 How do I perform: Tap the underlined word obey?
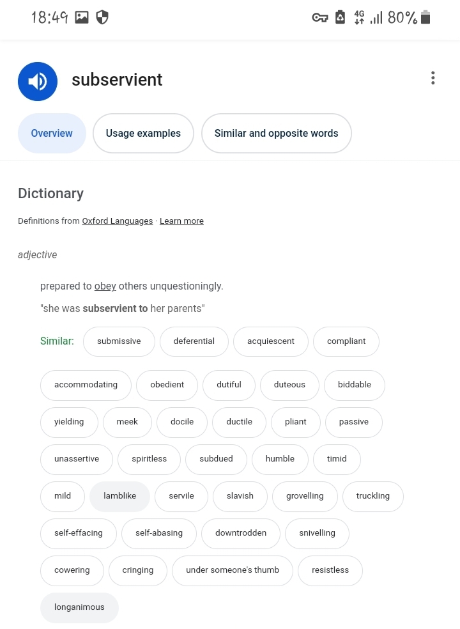pyautogui.click(x=105, y=286)
